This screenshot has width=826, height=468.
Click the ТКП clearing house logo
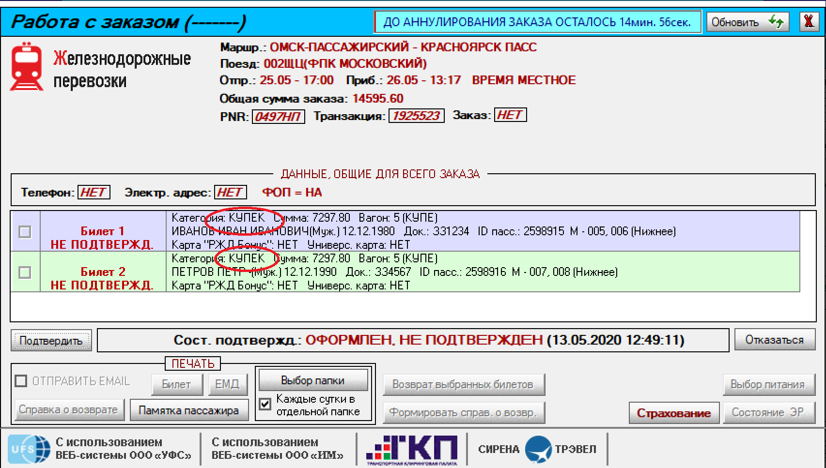point(412,450)
